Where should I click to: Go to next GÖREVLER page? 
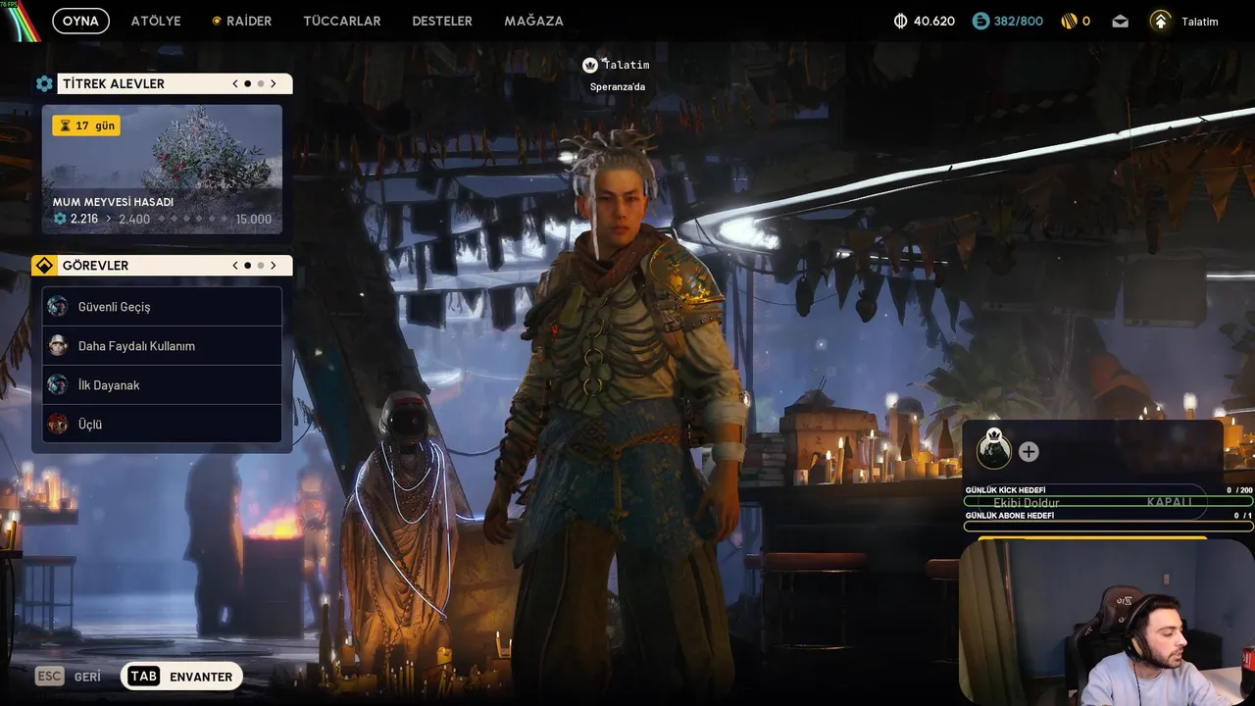[274, 266]
